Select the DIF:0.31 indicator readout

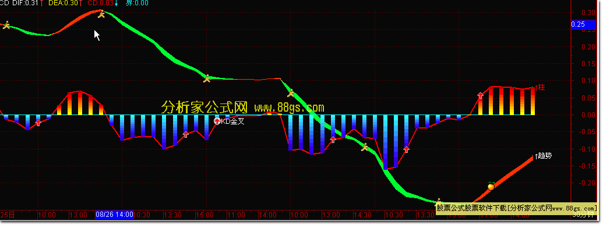(26, 3)
